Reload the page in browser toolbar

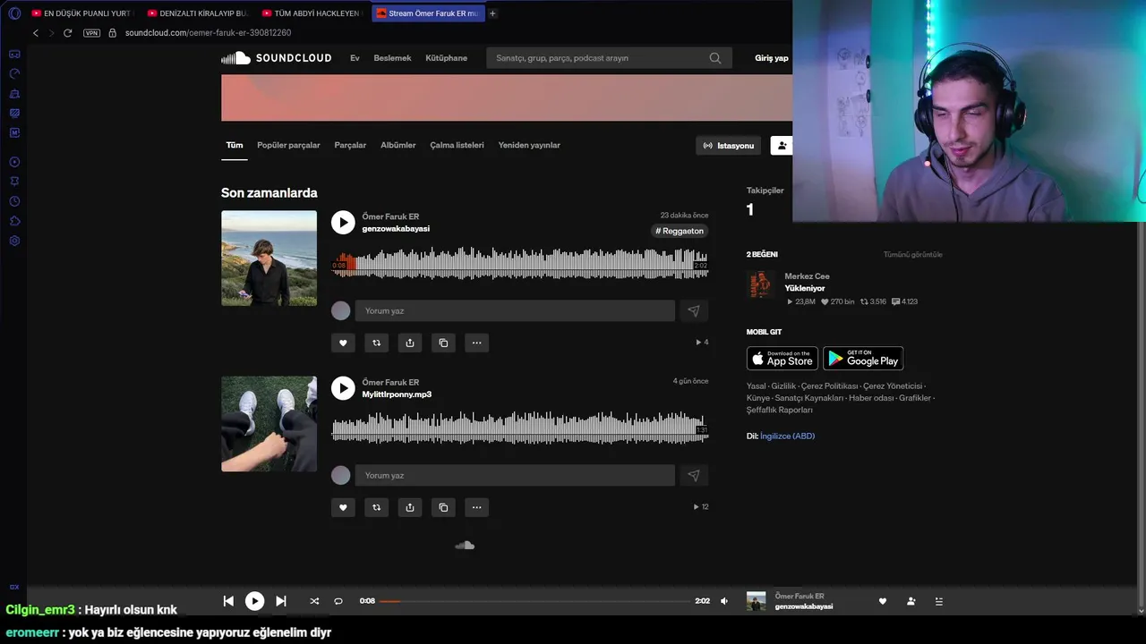pyautogui.click(x=67, y=33)
